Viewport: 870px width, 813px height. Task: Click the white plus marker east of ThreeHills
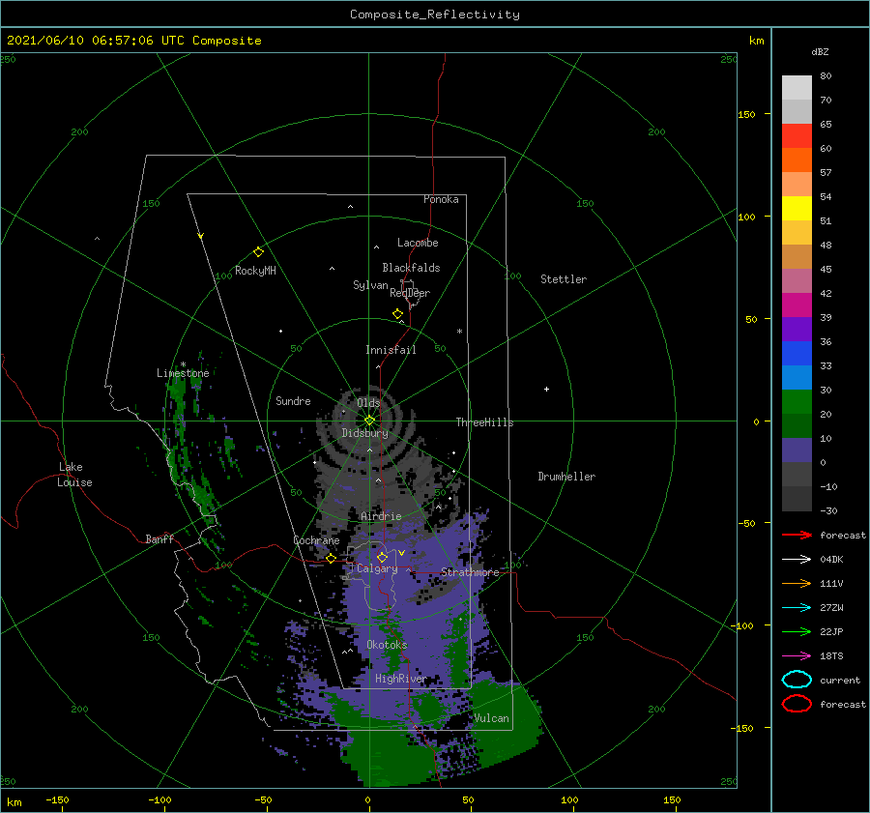(x=546, y=389)
